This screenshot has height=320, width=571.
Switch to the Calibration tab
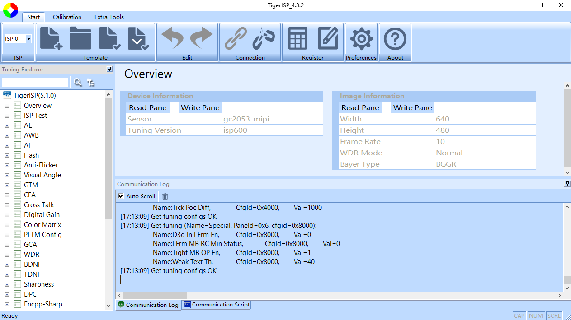[67, 17]
